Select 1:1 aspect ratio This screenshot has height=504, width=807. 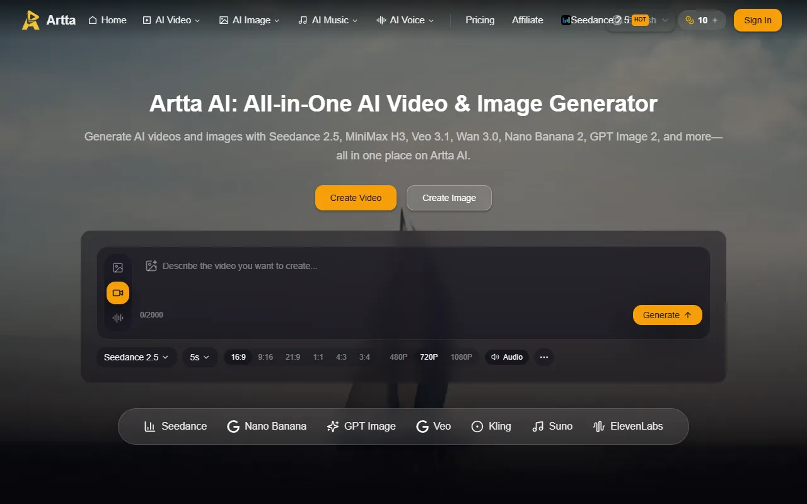pyautogui.click(x=318, y=357)
